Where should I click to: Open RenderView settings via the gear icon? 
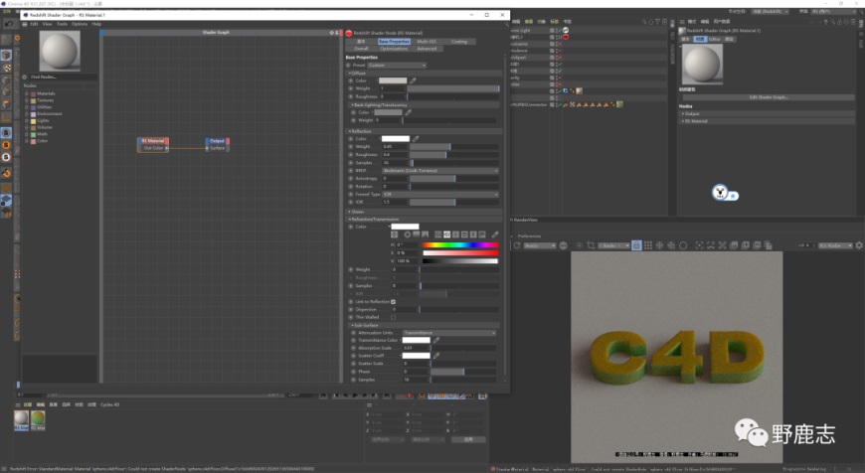[x=859, y=245]
